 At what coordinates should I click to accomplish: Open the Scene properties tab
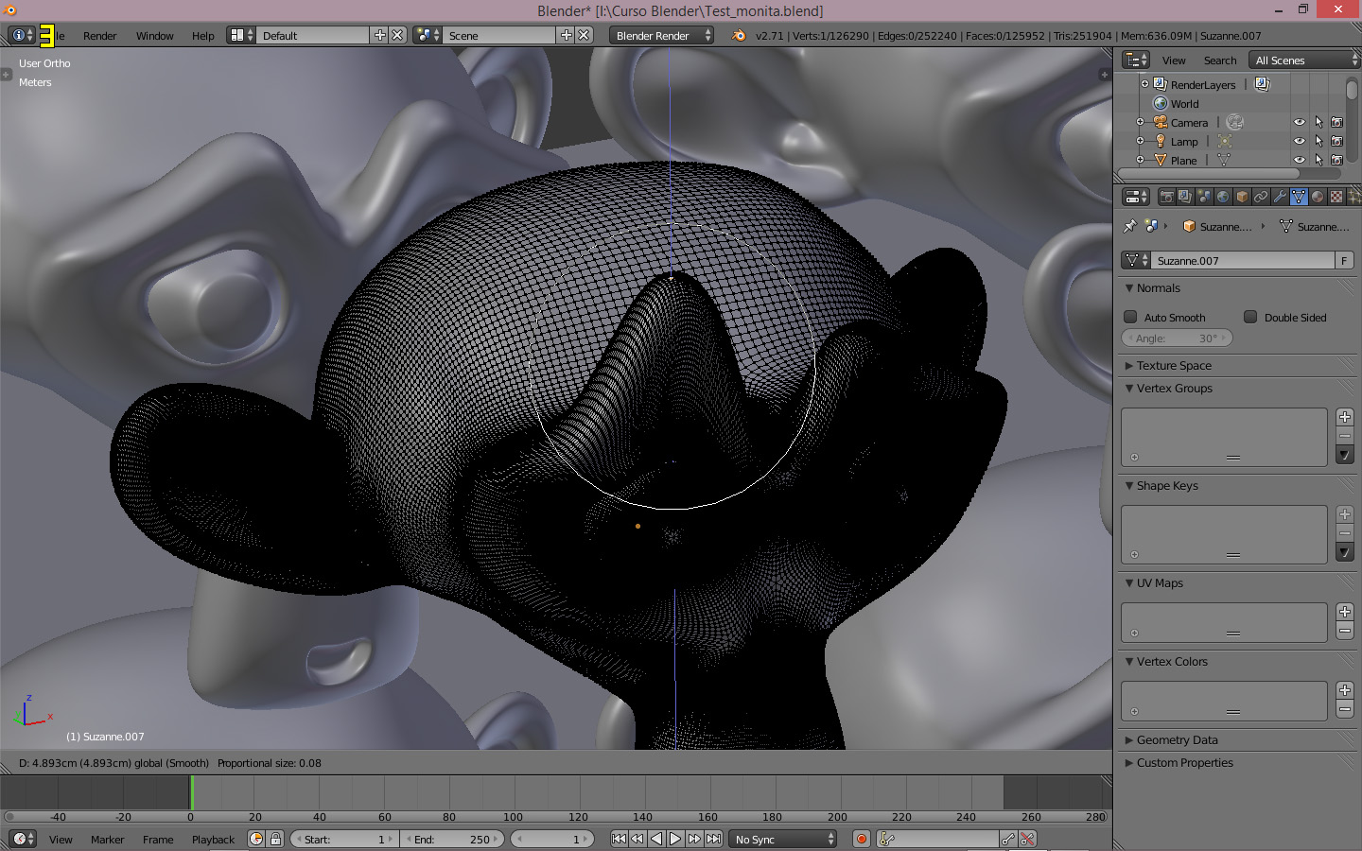point(1204,197)
